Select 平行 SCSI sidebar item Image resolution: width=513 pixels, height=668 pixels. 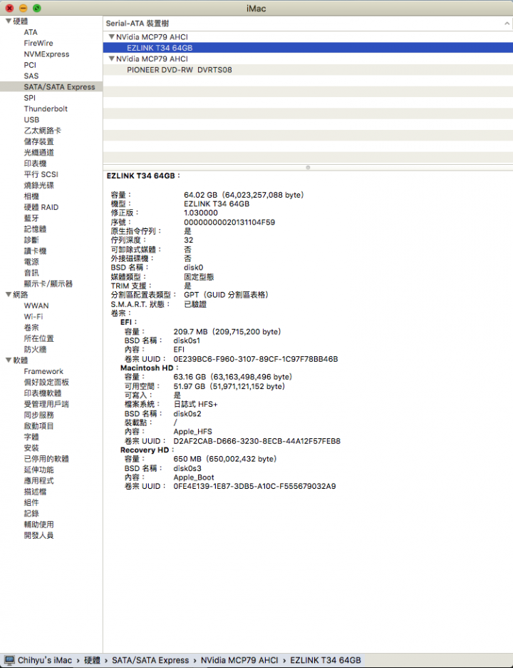pyautogui.click(x=41, y=174)
